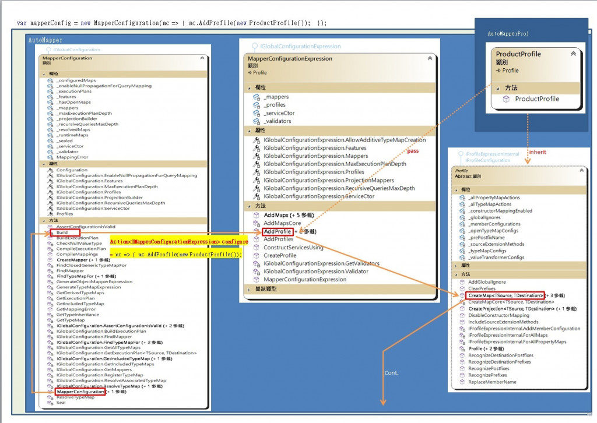Screen dimensions: 597x423
Task: Click the property icon for IGlobalConfigurationExpression.Features
Action: pyautogui.click(x=257, y=148)
